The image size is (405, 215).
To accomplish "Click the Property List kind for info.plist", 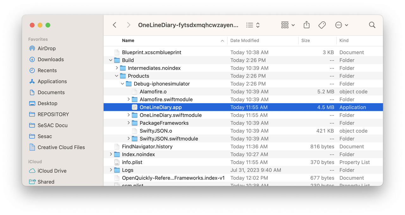I will tap(355, 162).
